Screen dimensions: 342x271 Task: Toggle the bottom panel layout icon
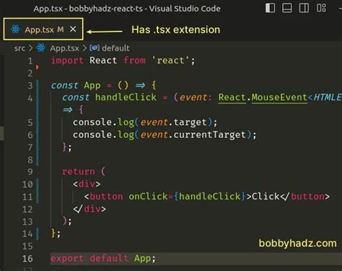[287, 8]
